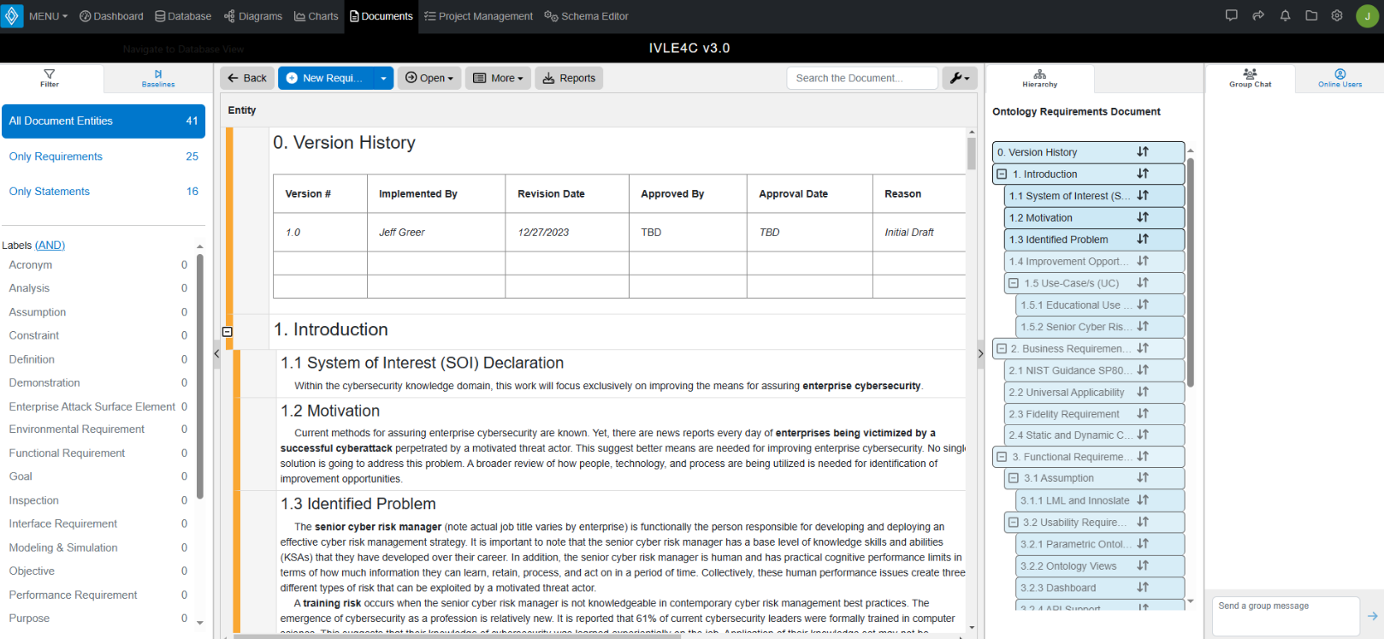Send the group message arrow

click(1372, 616)
